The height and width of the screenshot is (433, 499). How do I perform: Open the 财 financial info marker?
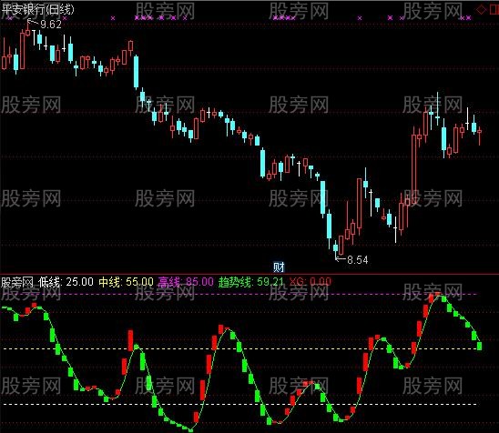[x=279, y=267]
